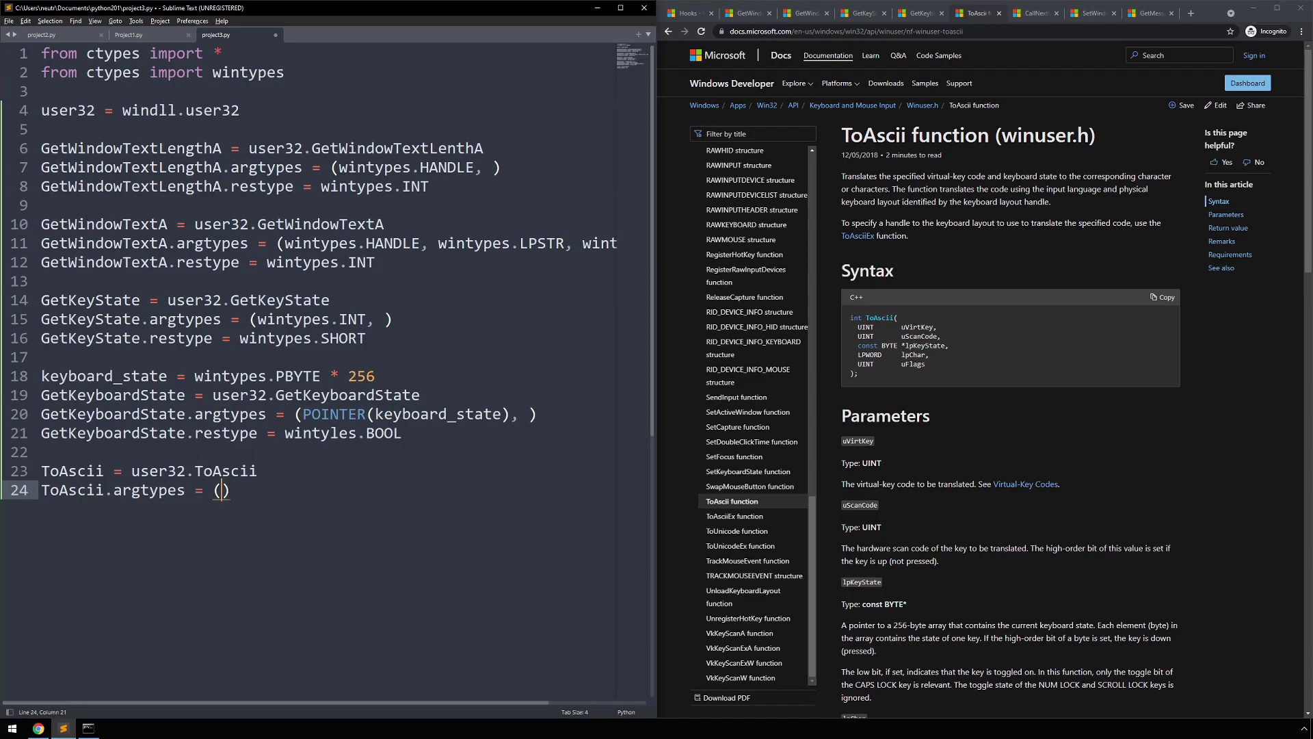The height and width of the screenshot is (739, 1313).
Task: Add new Sublime tab with plus
Action: pos(638,34)
